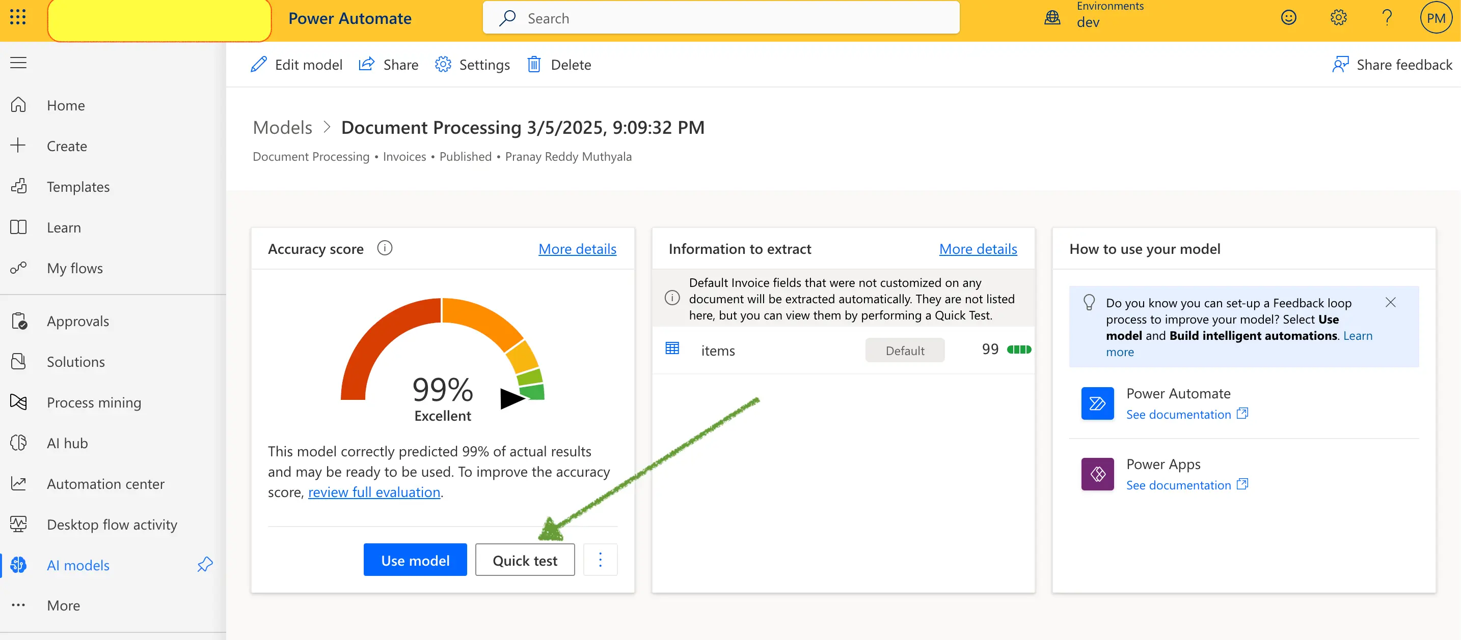Click the Share feedback text button
This screenshot has width=1461, height=640.
tap(1404, 65)
